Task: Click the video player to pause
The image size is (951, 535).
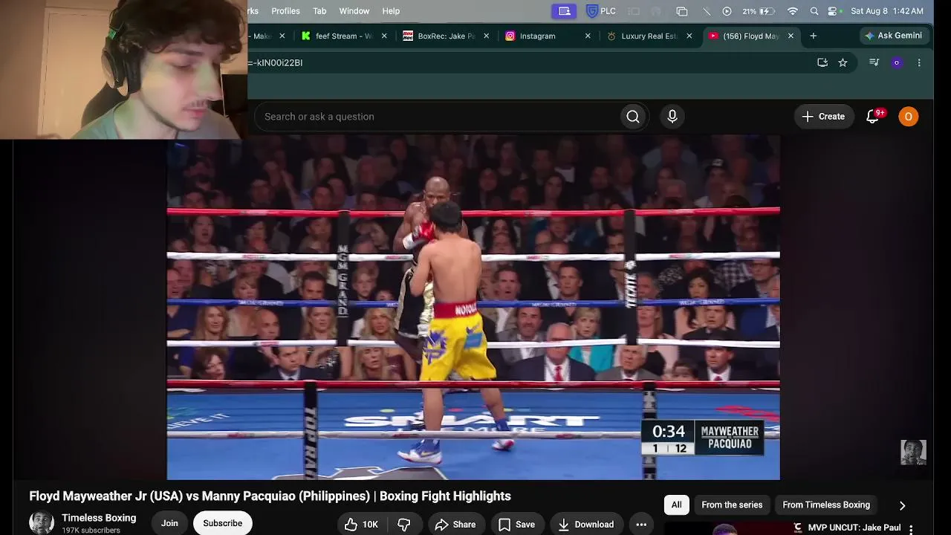Action: coord(473,308)
